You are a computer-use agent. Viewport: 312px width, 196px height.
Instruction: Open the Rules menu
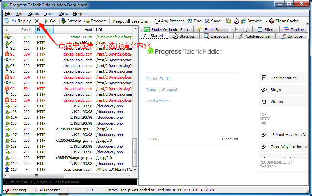click(34, 14)
